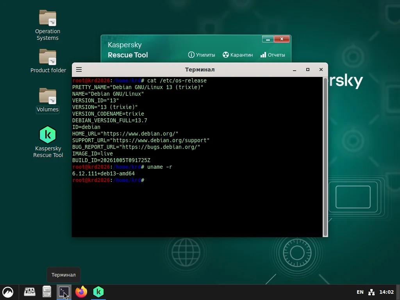Viewport: 400px width, 300px height.
Task: Maximize the Терминал window
Action: click(x=308, y=70)
